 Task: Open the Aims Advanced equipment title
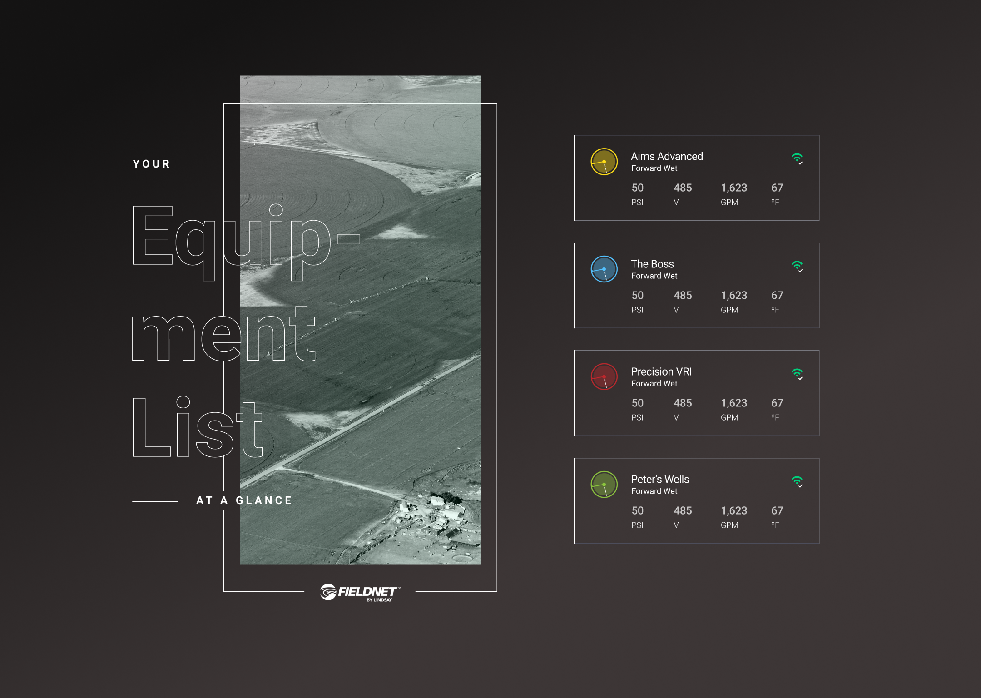point(667,156)
